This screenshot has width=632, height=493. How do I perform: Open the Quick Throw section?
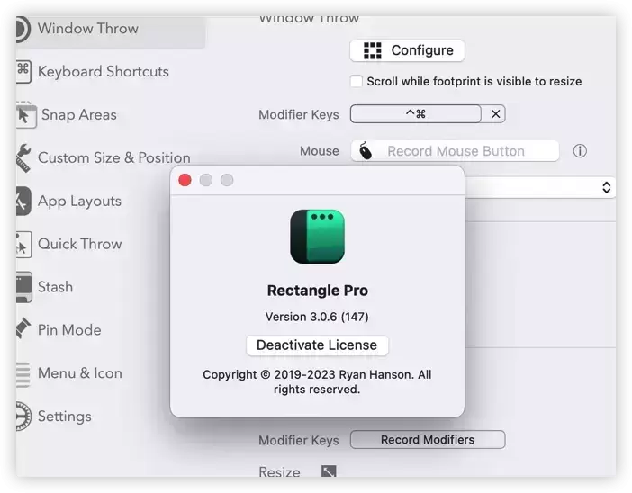[80, 244]
